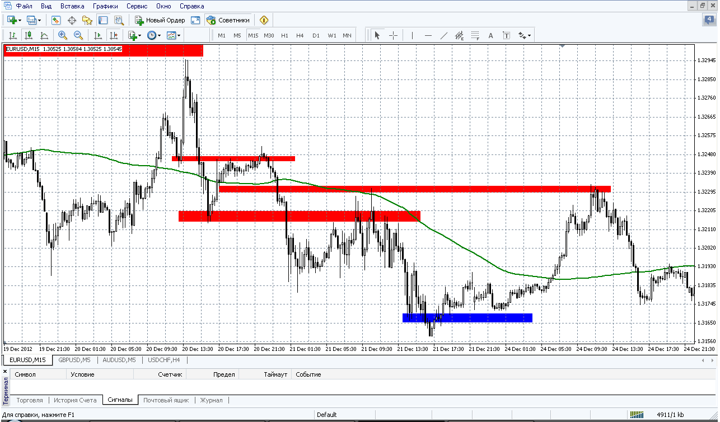Switch to GBPUSD,M5 chart tab
The height and width of the screenshot is (422, 720).
pos(74,360)
